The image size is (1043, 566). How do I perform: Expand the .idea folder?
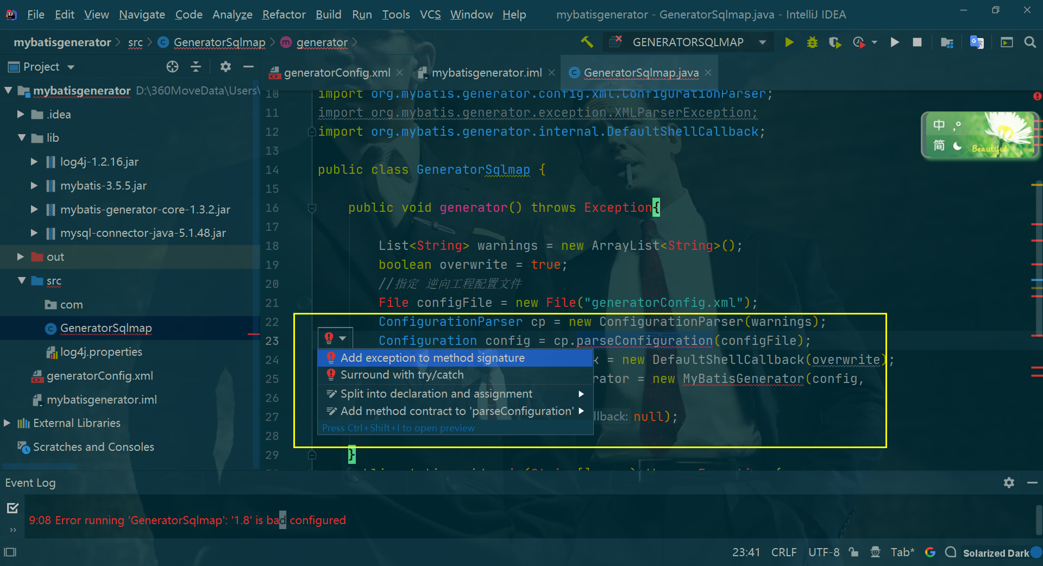(x=21, y=114)
